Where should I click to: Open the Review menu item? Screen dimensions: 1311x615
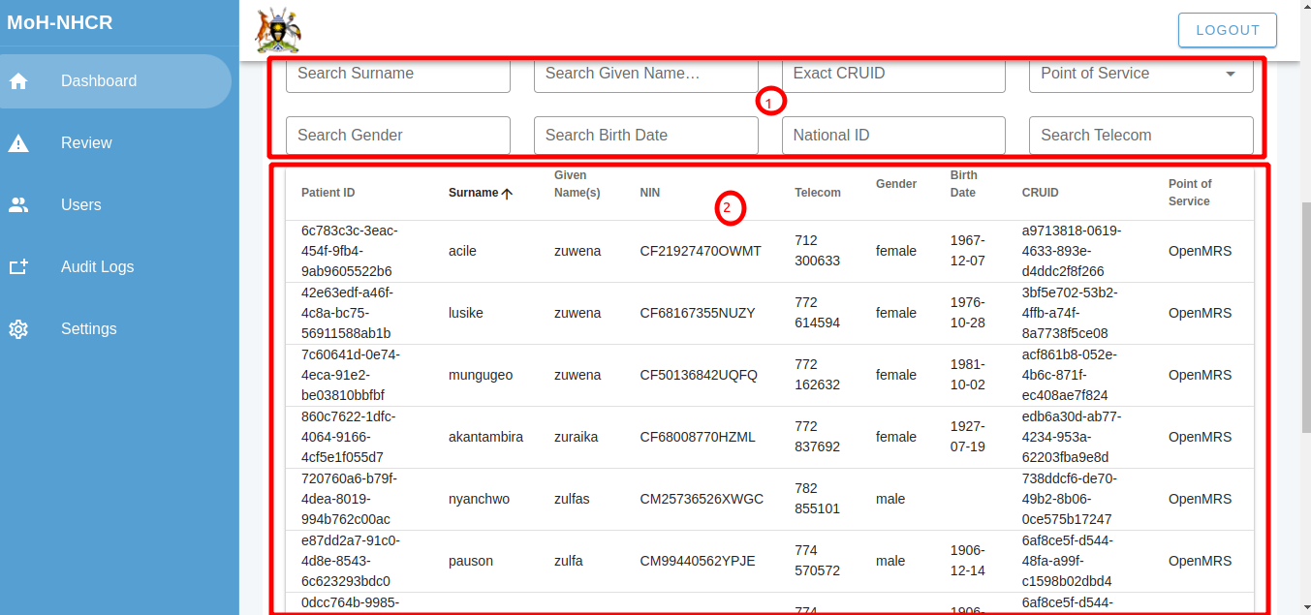(x=86, y=143)
